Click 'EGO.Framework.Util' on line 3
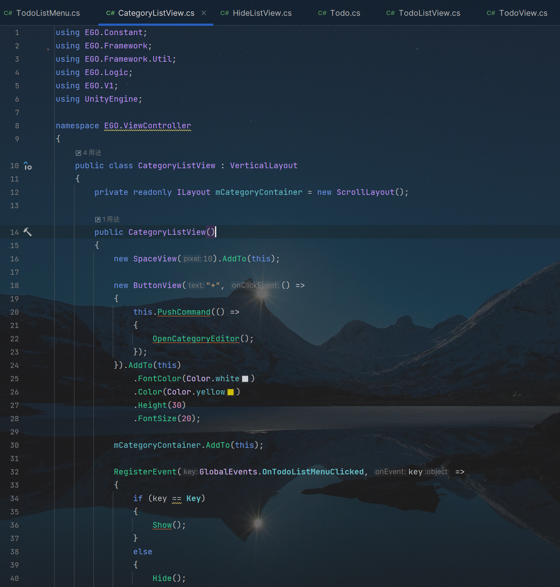This screenshot has width=560, height=587. 128,59
